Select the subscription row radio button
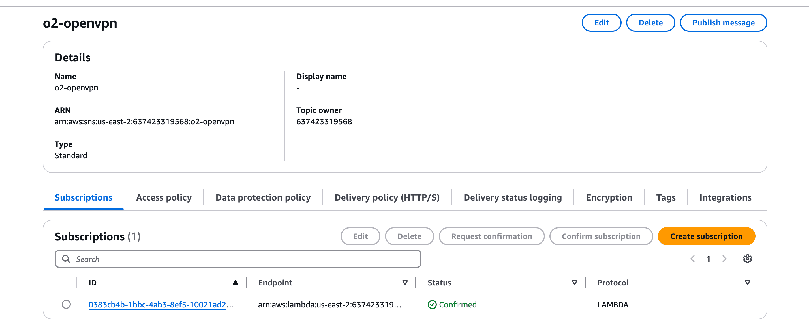Screen dimensions: 809x330 pyautogui.click(x=66, y=304)
